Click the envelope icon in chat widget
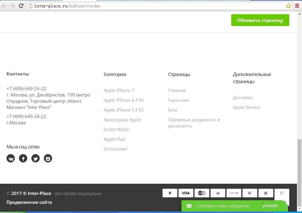 [189, 206]
